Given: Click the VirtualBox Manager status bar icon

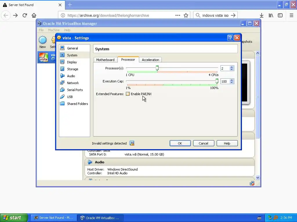Looking at the screenshot, I should coord(252,183).
